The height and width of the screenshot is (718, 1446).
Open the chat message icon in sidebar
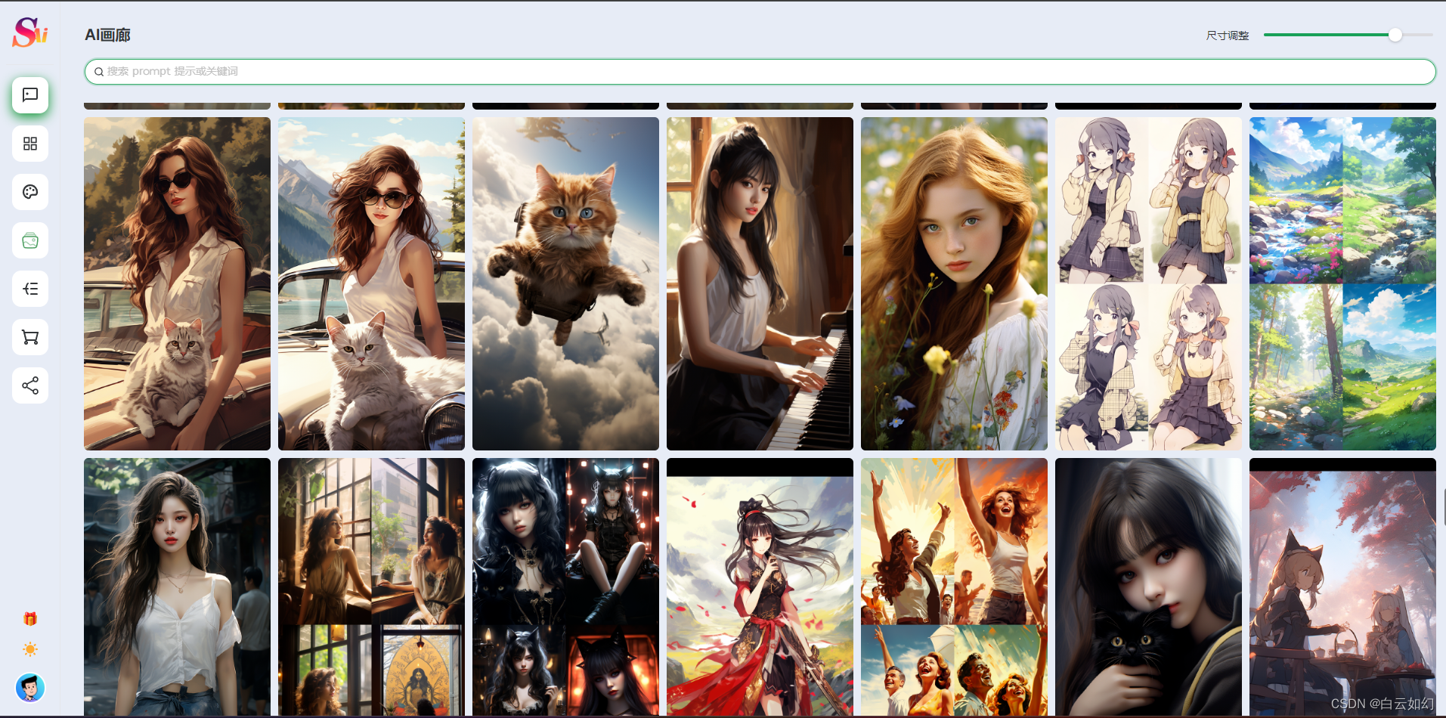pos(30,95)
